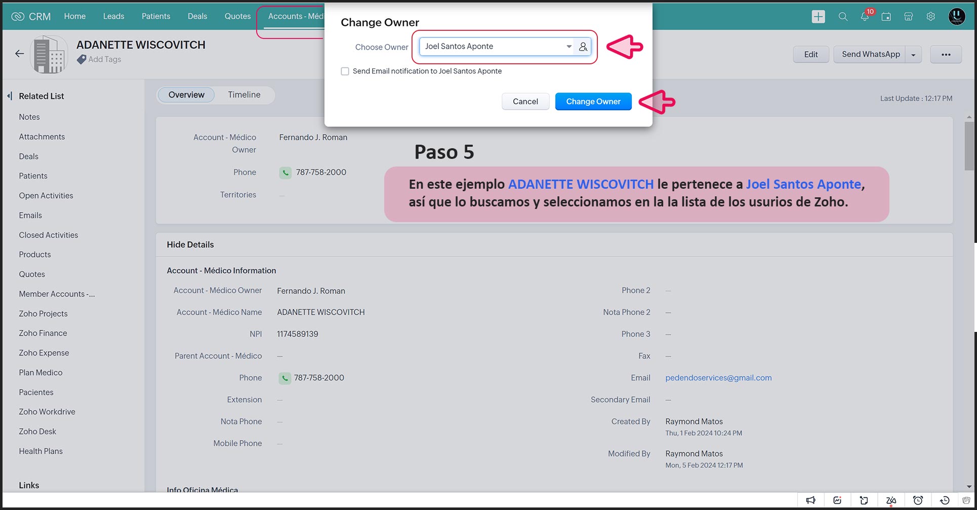This screenshot has height=510, width=977.
Task: Click the megaphone icon in bottom bar
Action: click(x=811, y=500)
